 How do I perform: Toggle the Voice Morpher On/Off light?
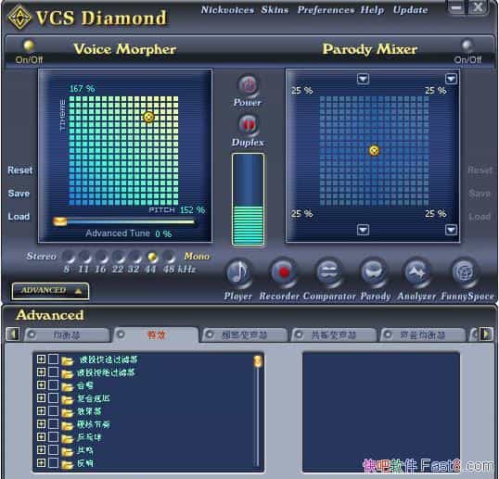click(x=29, y=45)
